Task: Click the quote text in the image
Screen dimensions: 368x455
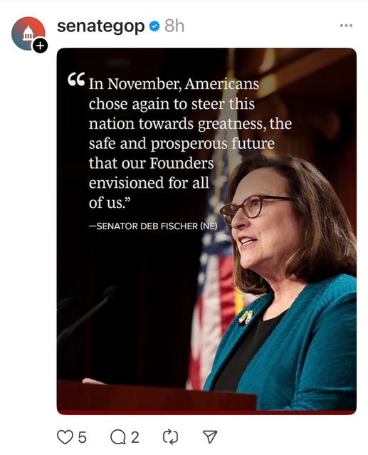Action: (x=190, y=143)
